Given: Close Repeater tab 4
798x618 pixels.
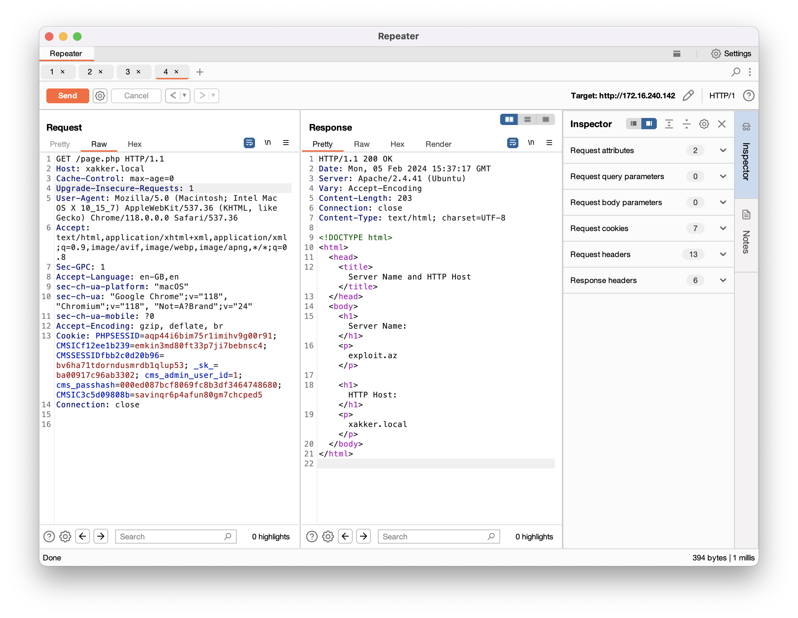Looking at the screenshot, I should [176, 72].
